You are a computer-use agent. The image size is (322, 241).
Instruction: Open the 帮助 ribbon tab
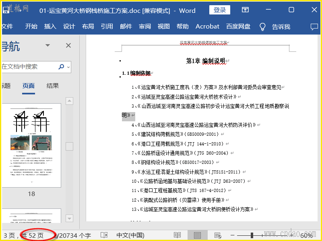point(183,27)
